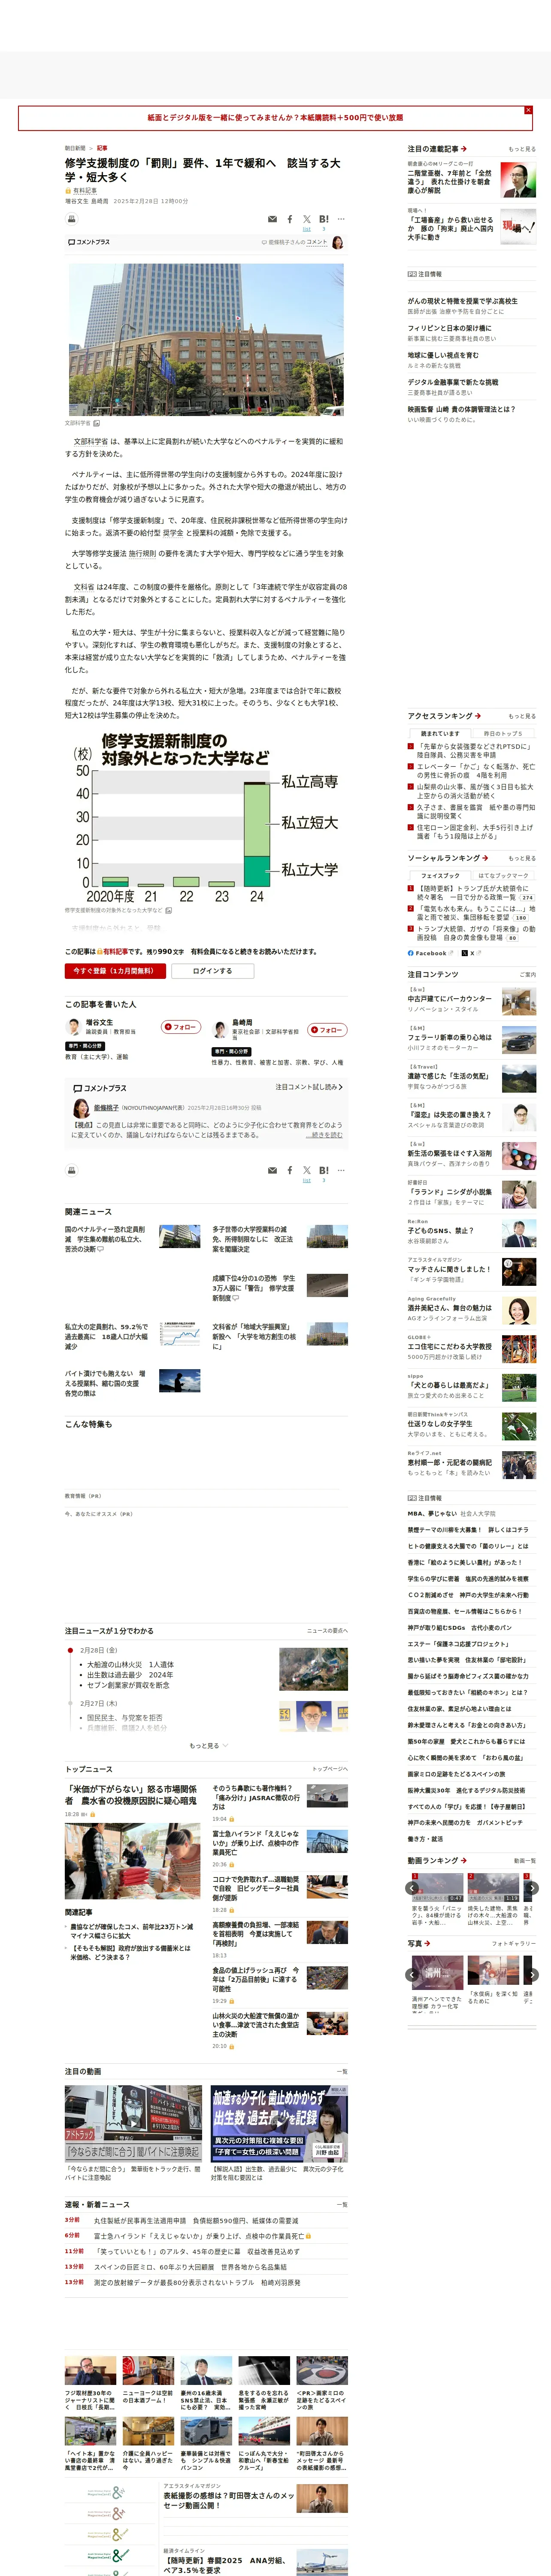Open ニュースの要点へ link
The width and height of the screenshot is (551, 2576).
327,1631
